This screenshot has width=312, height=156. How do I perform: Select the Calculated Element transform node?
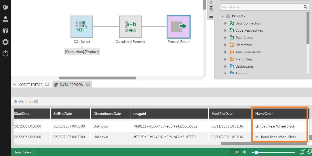[130, 27]
